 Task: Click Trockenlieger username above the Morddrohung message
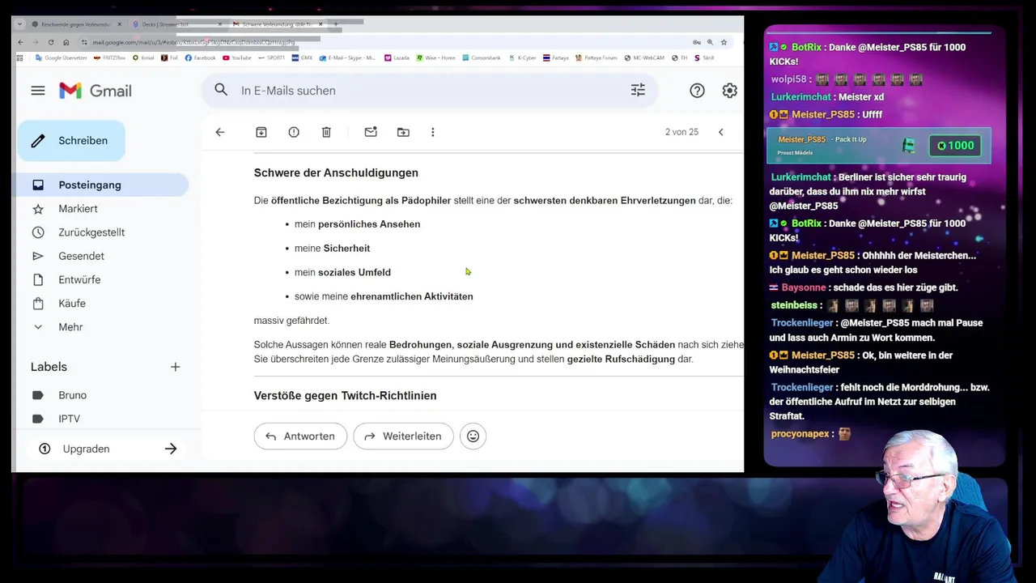click(x=804, y=387)
